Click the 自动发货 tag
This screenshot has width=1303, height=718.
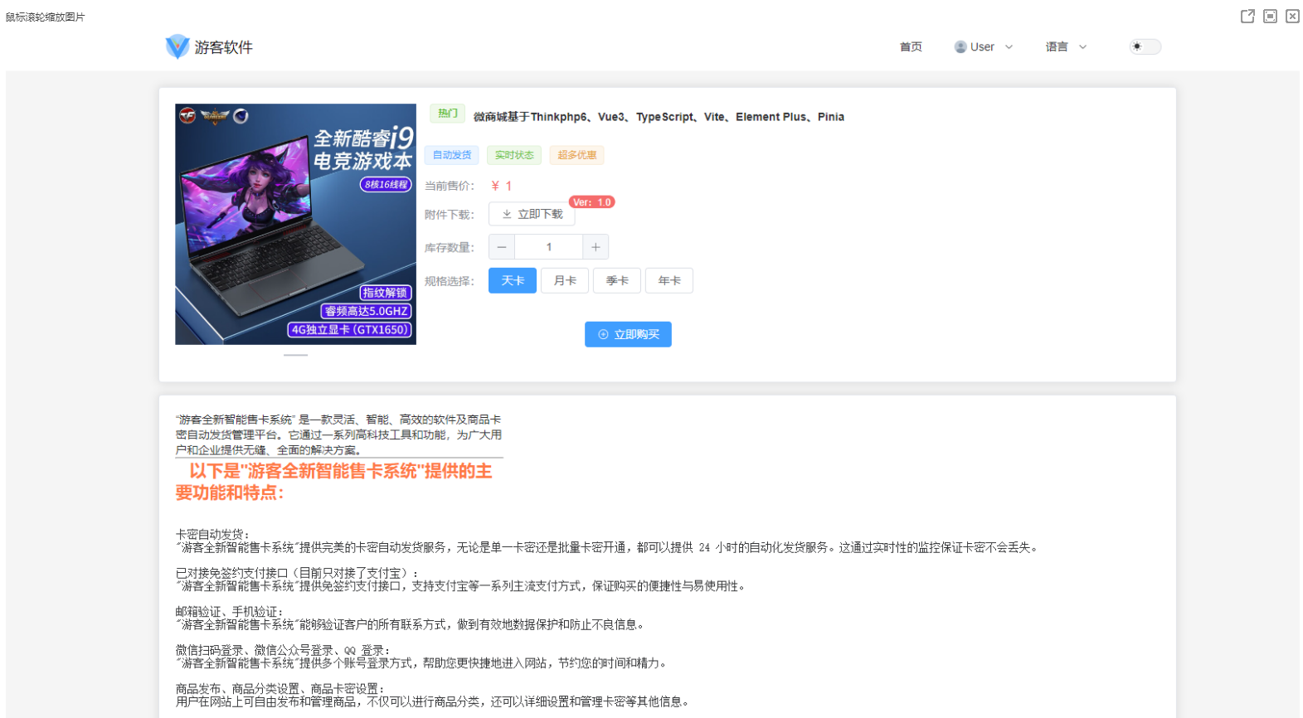tap(452, 155)
